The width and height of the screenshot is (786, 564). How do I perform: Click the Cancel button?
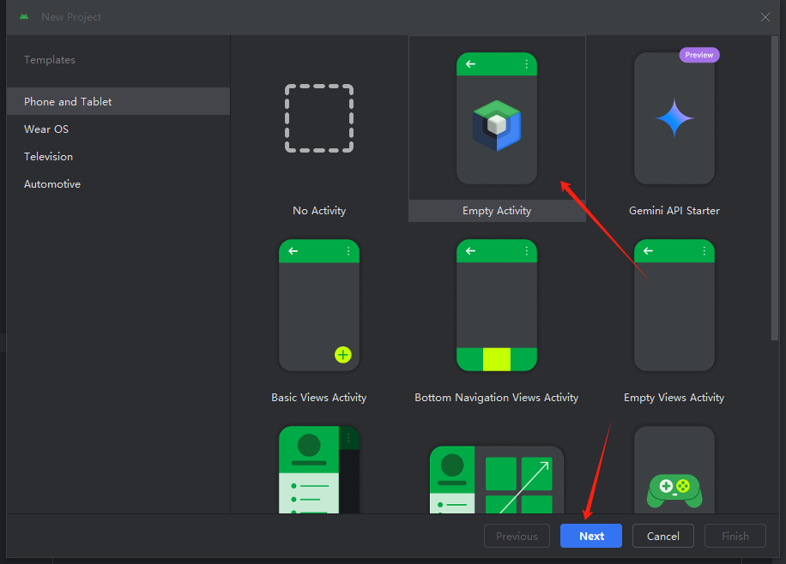click(663, 536)
